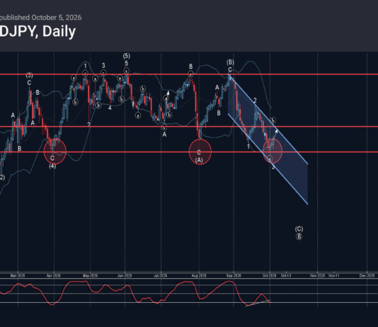Select the 'Aug 2026' time axis label

199,275
